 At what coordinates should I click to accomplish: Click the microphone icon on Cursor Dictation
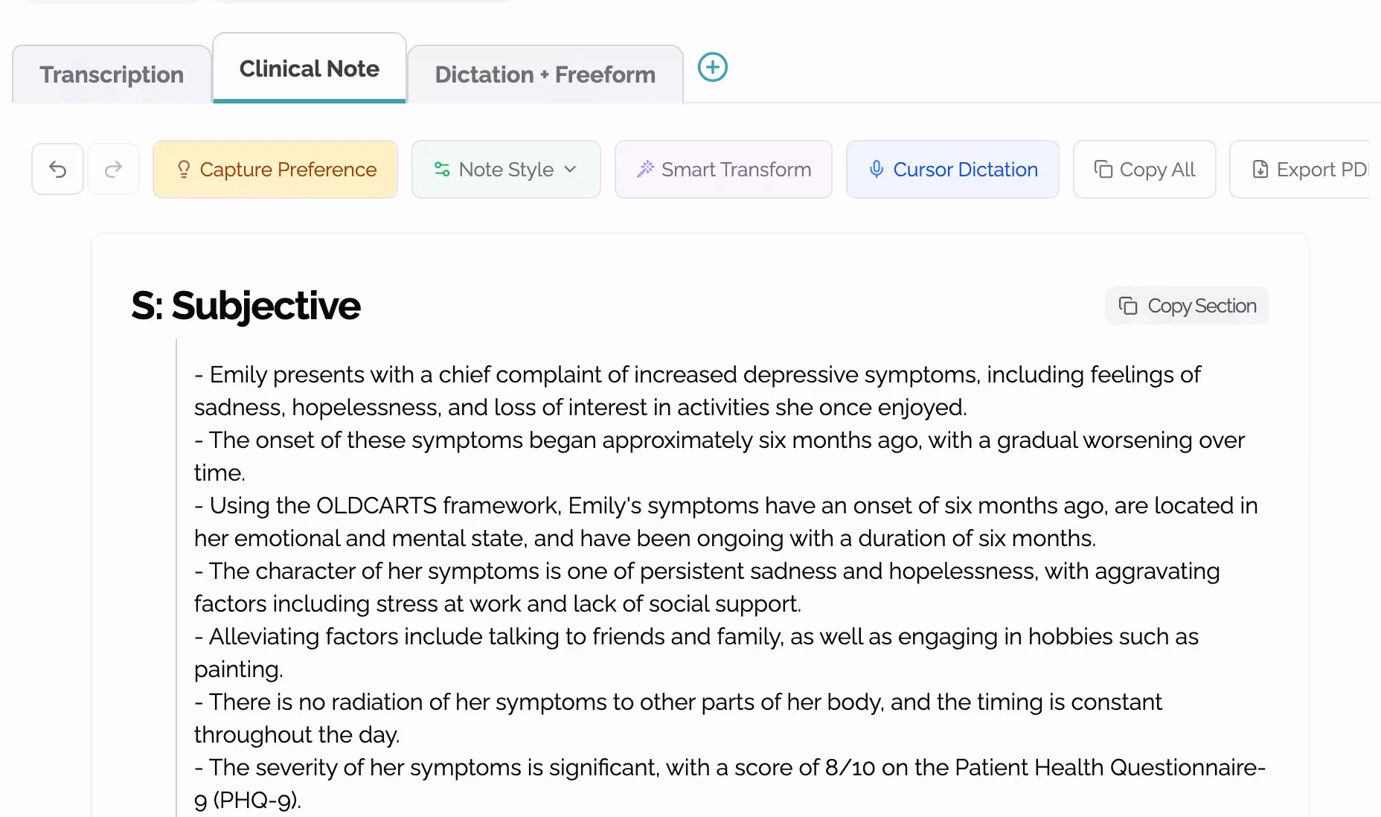pos(877,170)
